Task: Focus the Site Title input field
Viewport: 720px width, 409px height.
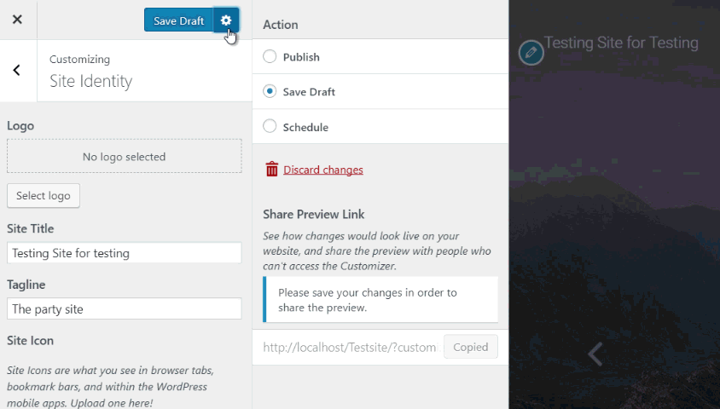Action: (125, 253)
